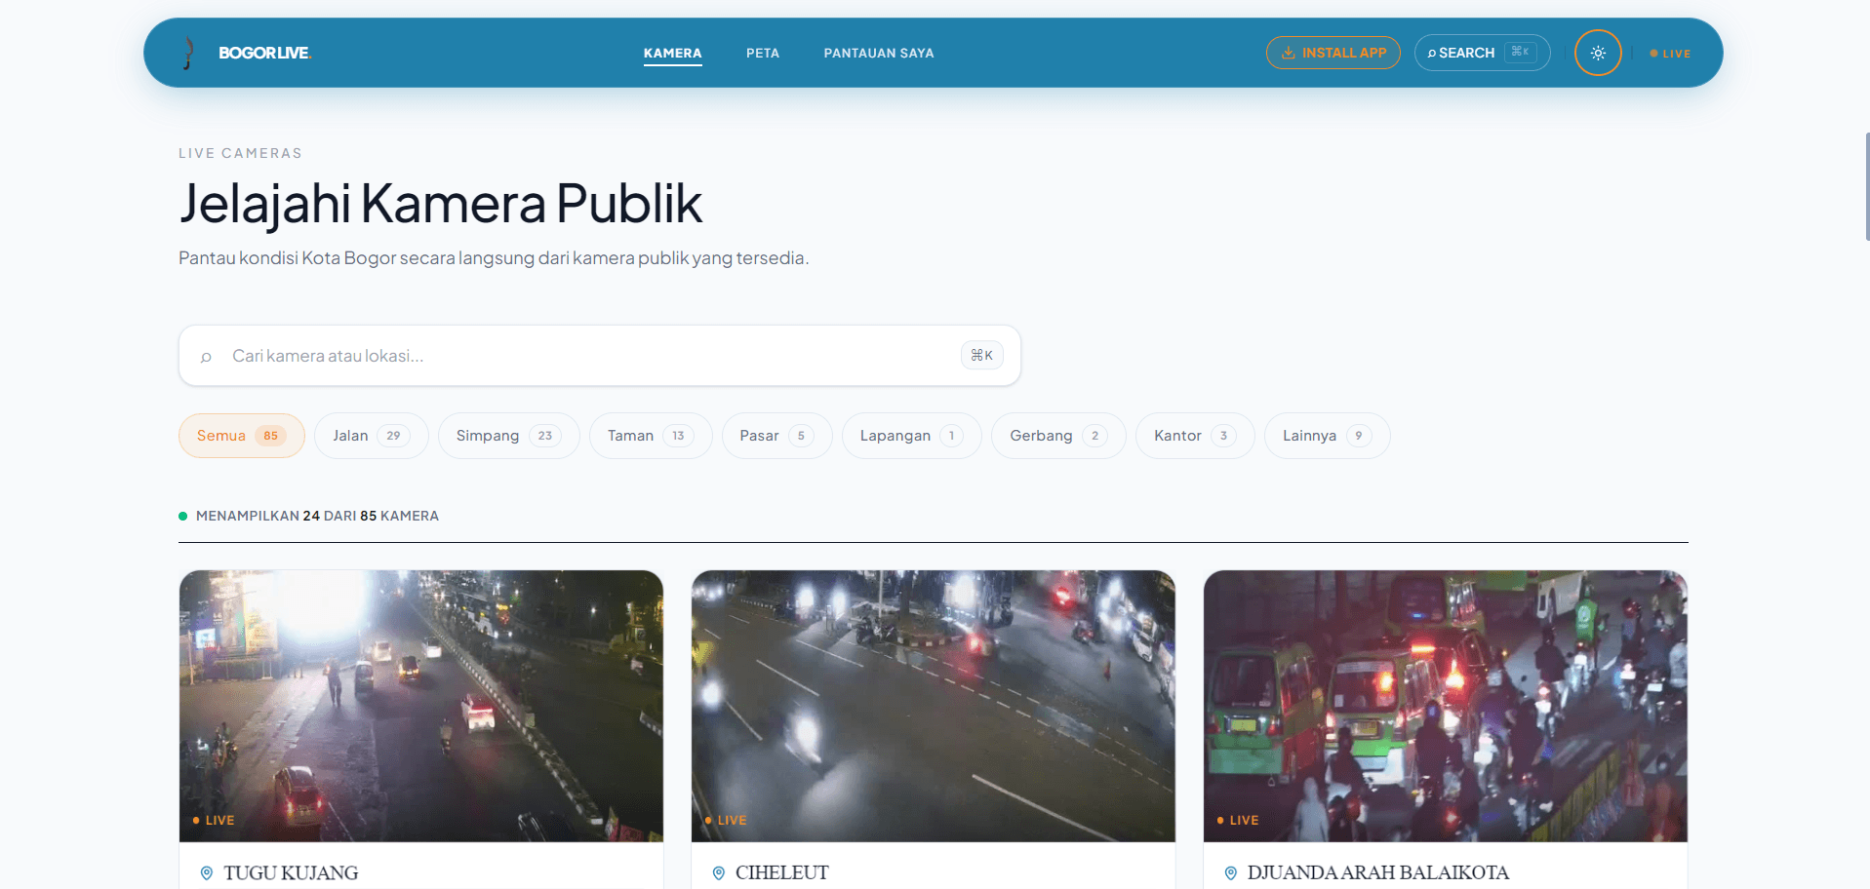Focus the 'Cari kamera atau lokasi' search field
This screenshot has width=1870, height=889.
coord(599,356)
